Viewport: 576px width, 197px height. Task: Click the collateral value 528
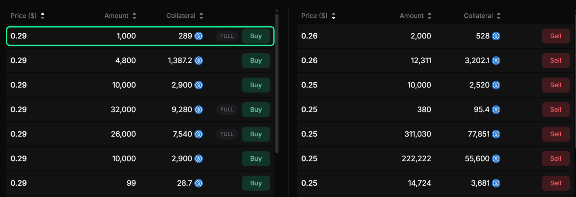coord(483,36)
